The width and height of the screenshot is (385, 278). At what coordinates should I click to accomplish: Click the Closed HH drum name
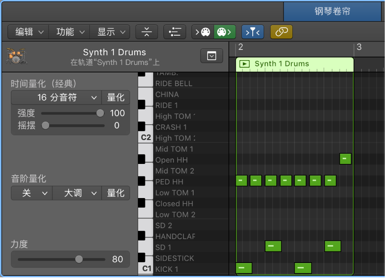(174, 204)
